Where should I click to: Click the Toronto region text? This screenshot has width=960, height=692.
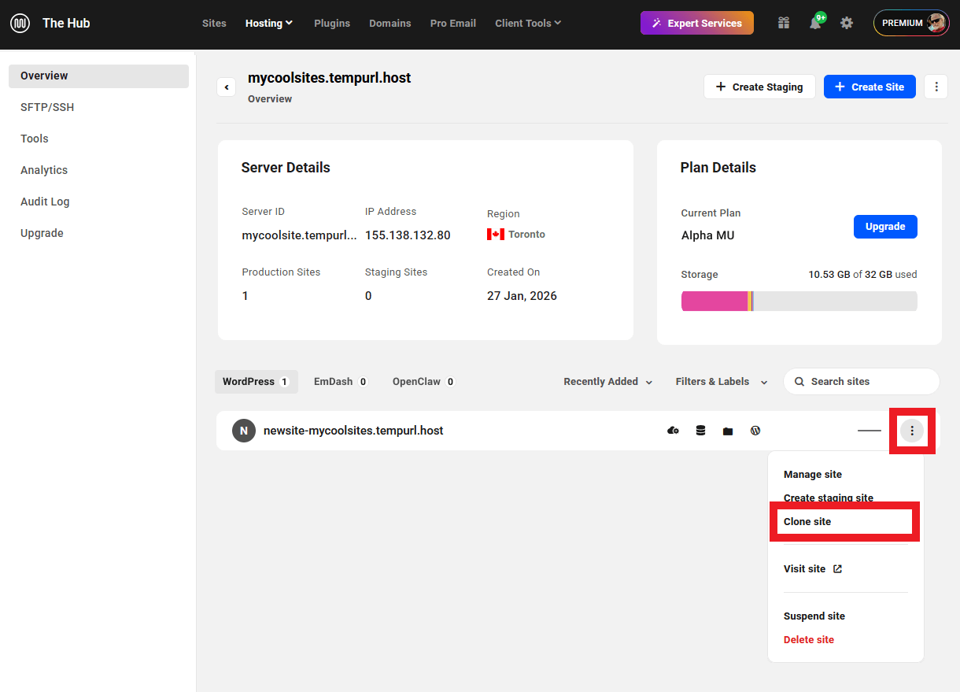[x=526, y=234]
